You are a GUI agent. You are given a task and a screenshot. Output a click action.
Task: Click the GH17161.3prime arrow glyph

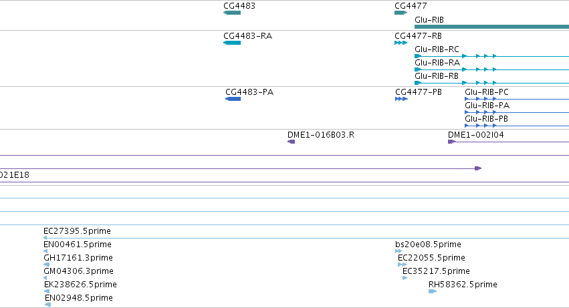coord(46,265)
